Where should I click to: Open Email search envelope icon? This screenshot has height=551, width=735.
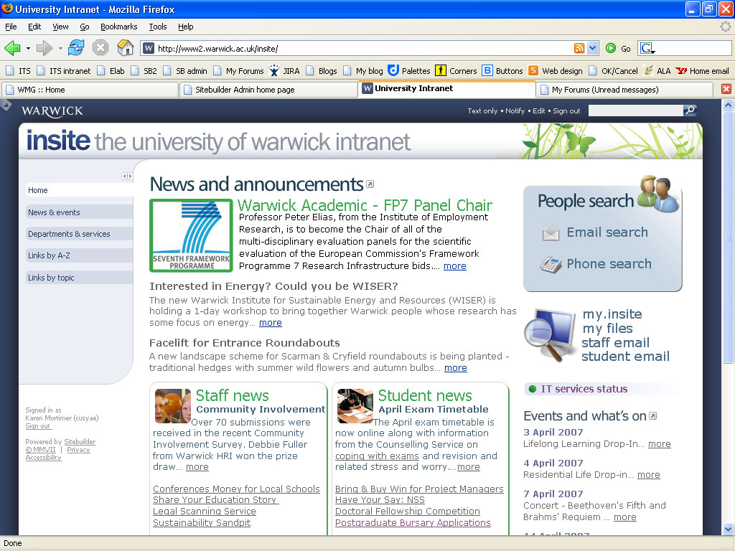[551, 232]
